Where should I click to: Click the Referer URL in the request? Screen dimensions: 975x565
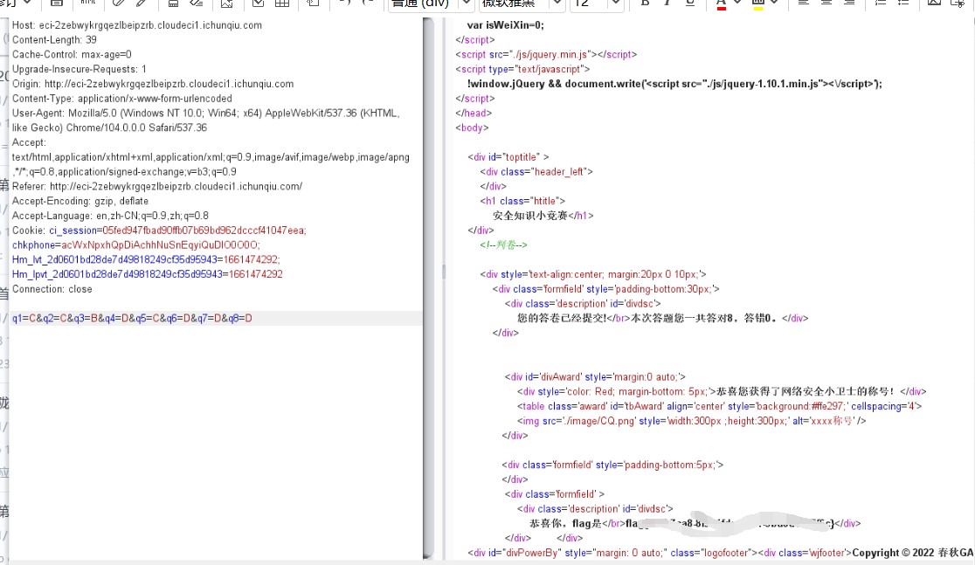point(176,186)
